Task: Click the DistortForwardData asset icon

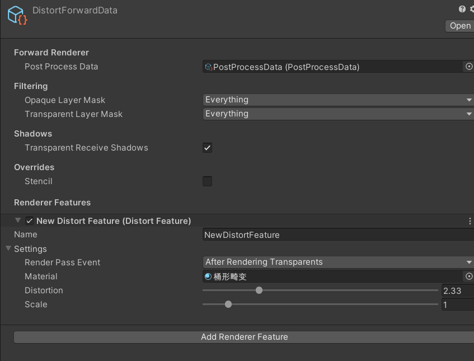Action: (17, 15)
